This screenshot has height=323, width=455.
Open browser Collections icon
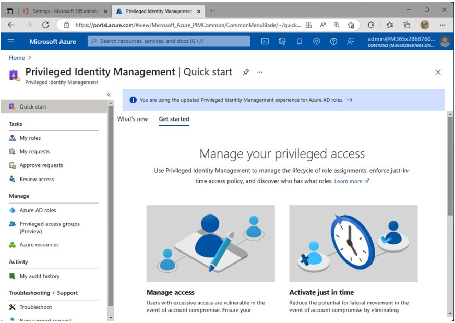click(407, 25)
